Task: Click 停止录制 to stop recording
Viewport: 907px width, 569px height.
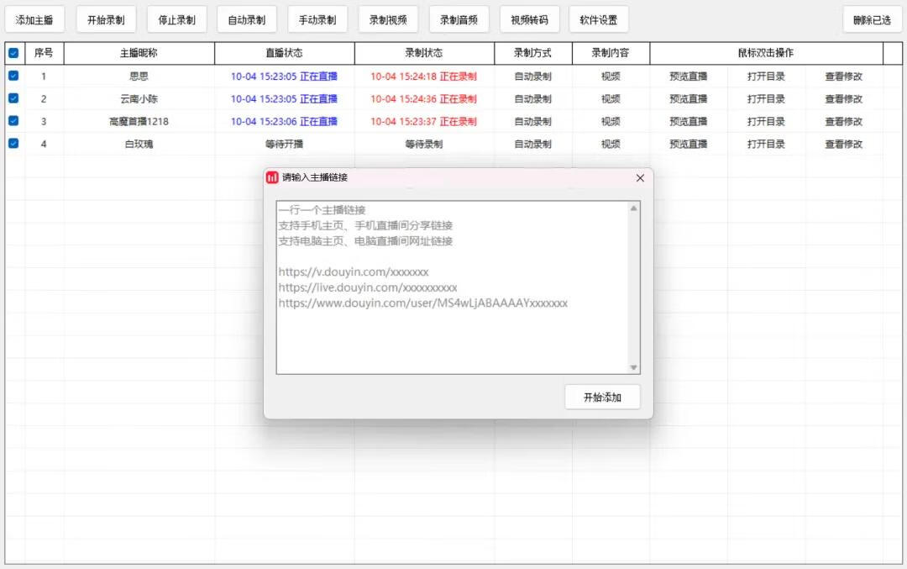Action: coord(176,18)
